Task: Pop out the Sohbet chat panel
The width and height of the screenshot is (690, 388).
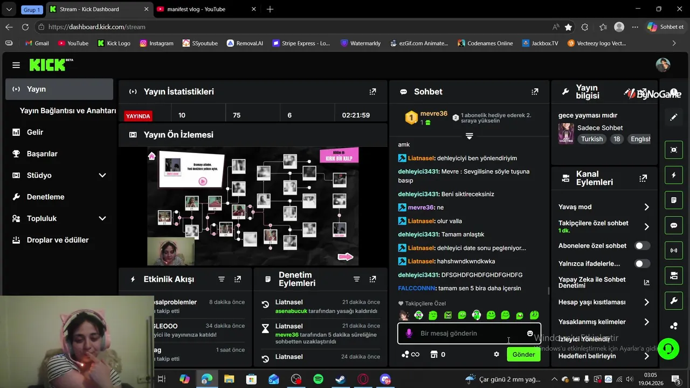Action: [535, 92]
